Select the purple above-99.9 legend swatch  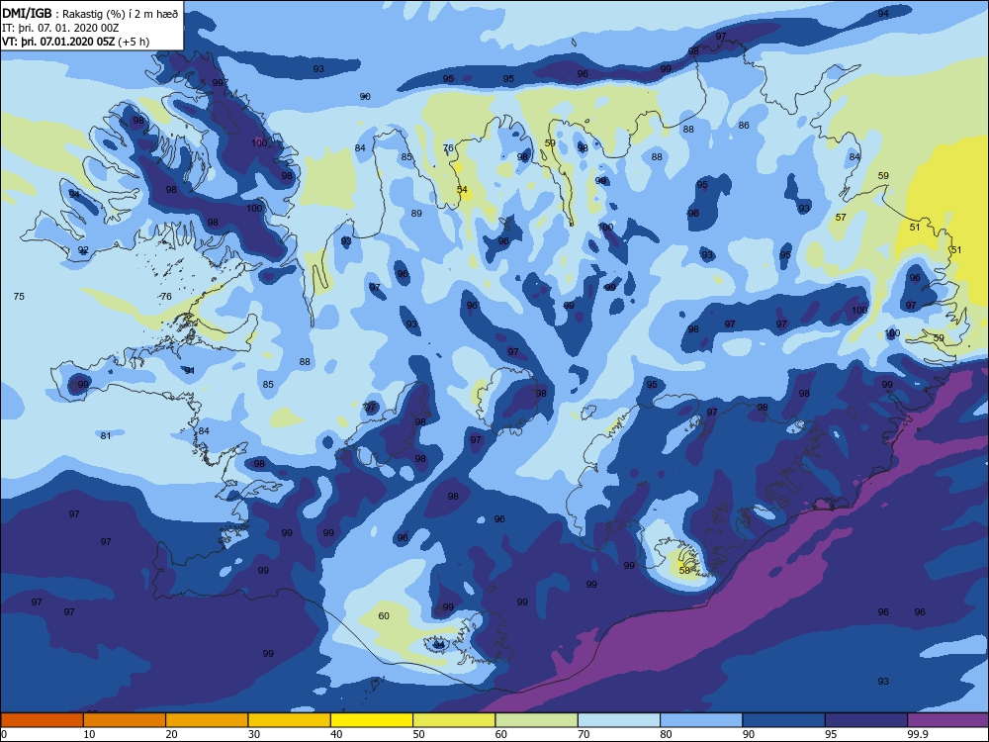click(948, 720)
